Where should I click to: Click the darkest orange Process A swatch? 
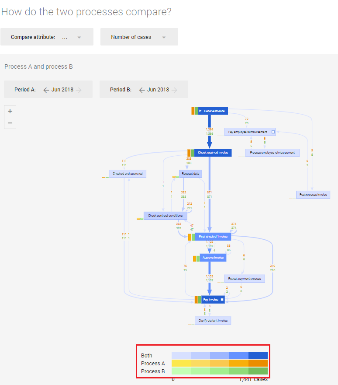(x=258, y=363)
